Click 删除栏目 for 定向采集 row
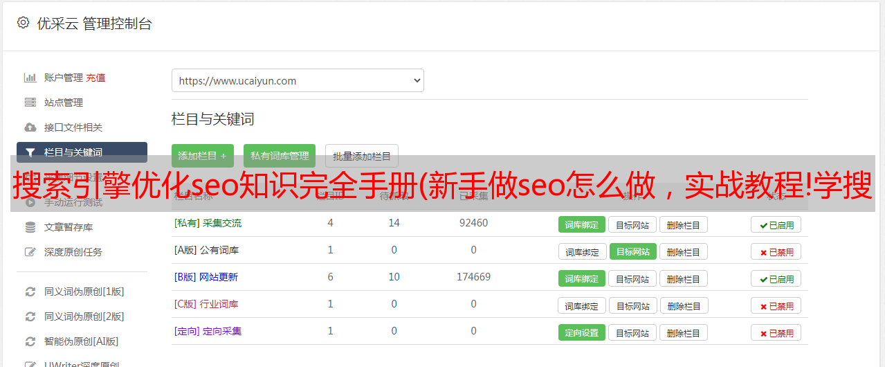885x367 pixels. tap(684, 332)
